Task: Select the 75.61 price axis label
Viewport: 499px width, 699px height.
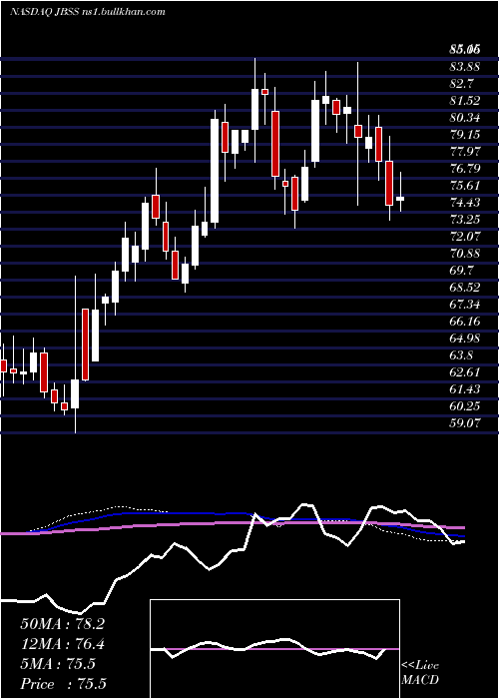Action: tap(465, 186)
